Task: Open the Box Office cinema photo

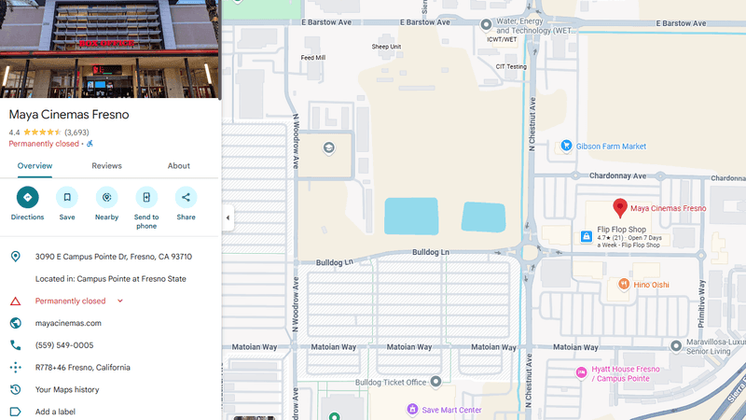Action: click(109, 49)
